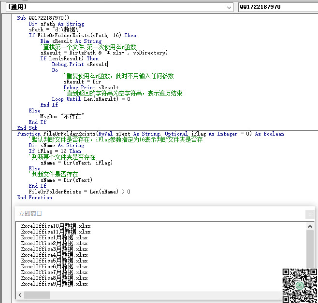The image size is (318, 303).
Task: Click the sResult = Dir(sPath & "*.xls*") line
Action: coord(104,53)
